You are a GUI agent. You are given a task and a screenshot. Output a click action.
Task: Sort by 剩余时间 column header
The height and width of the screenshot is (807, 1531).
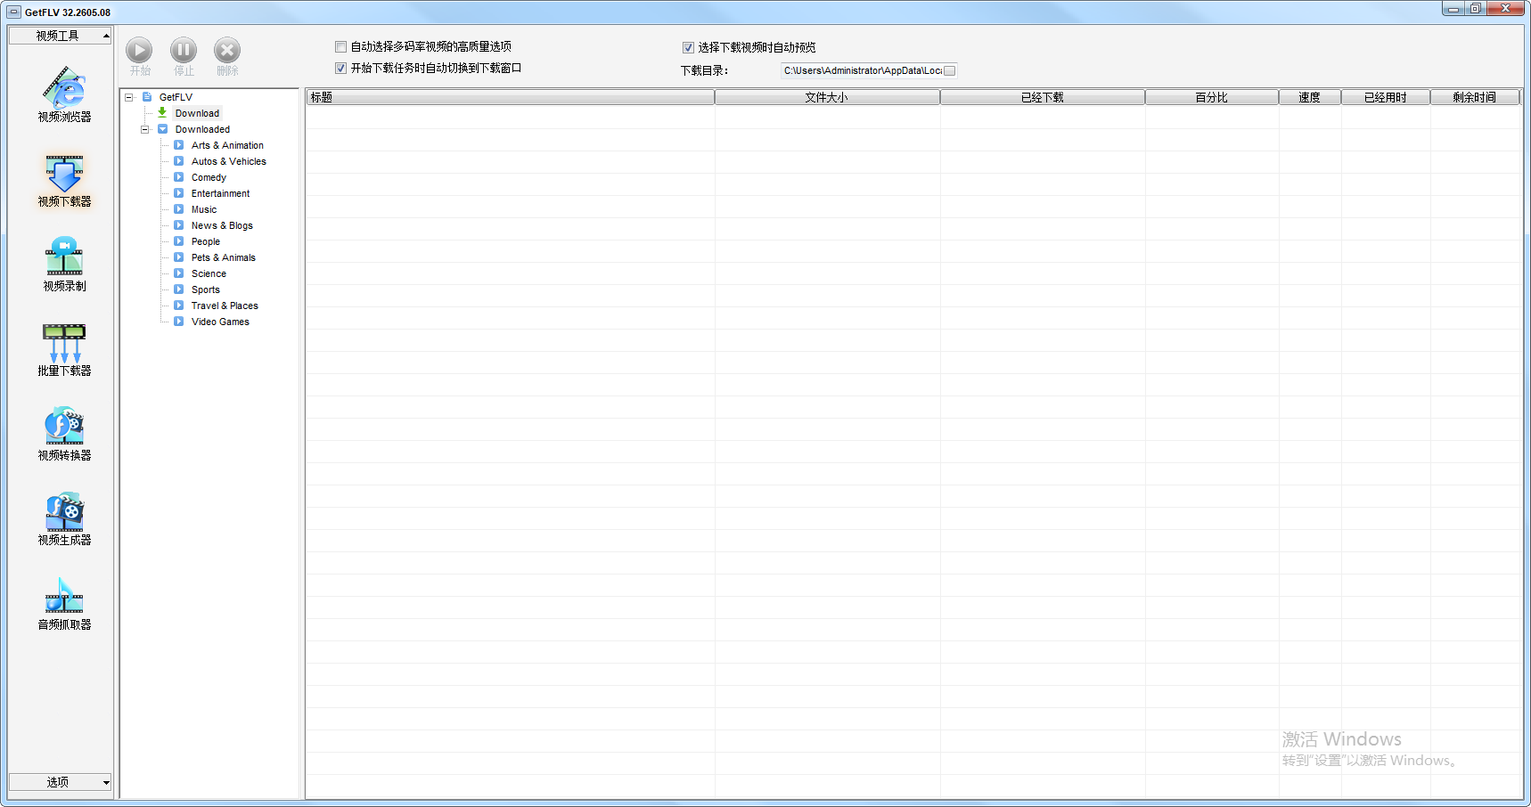pos(1475,97)
